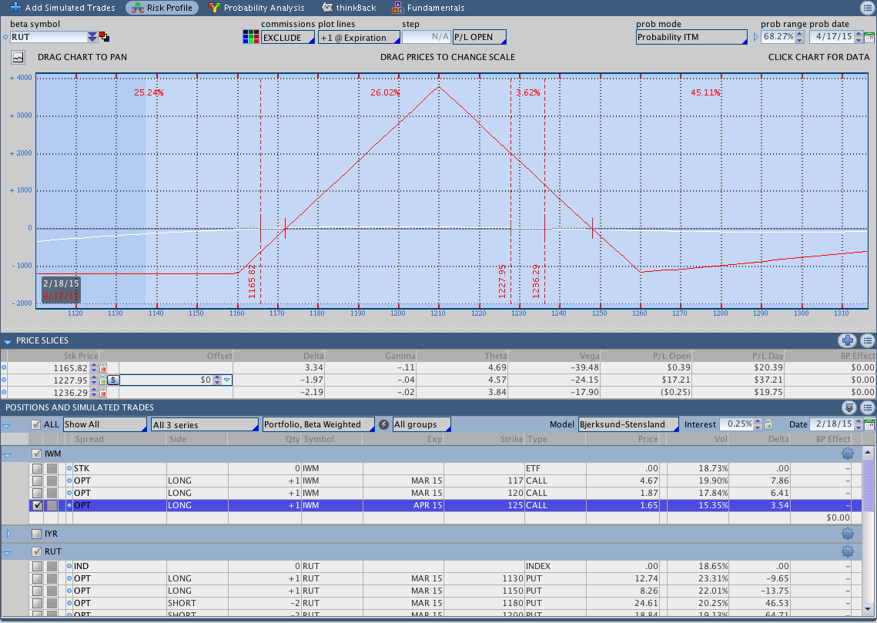Collapse the Price Slices section
The height and width of the screenshot is (623, 877).
tap(7, 341)
